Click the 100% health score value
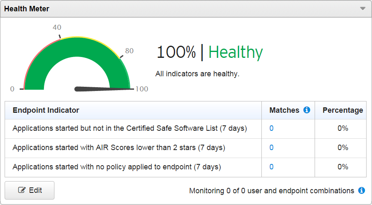Image resolution: width=372 pixels, height=205 pixels. click(x=176, y=52)
